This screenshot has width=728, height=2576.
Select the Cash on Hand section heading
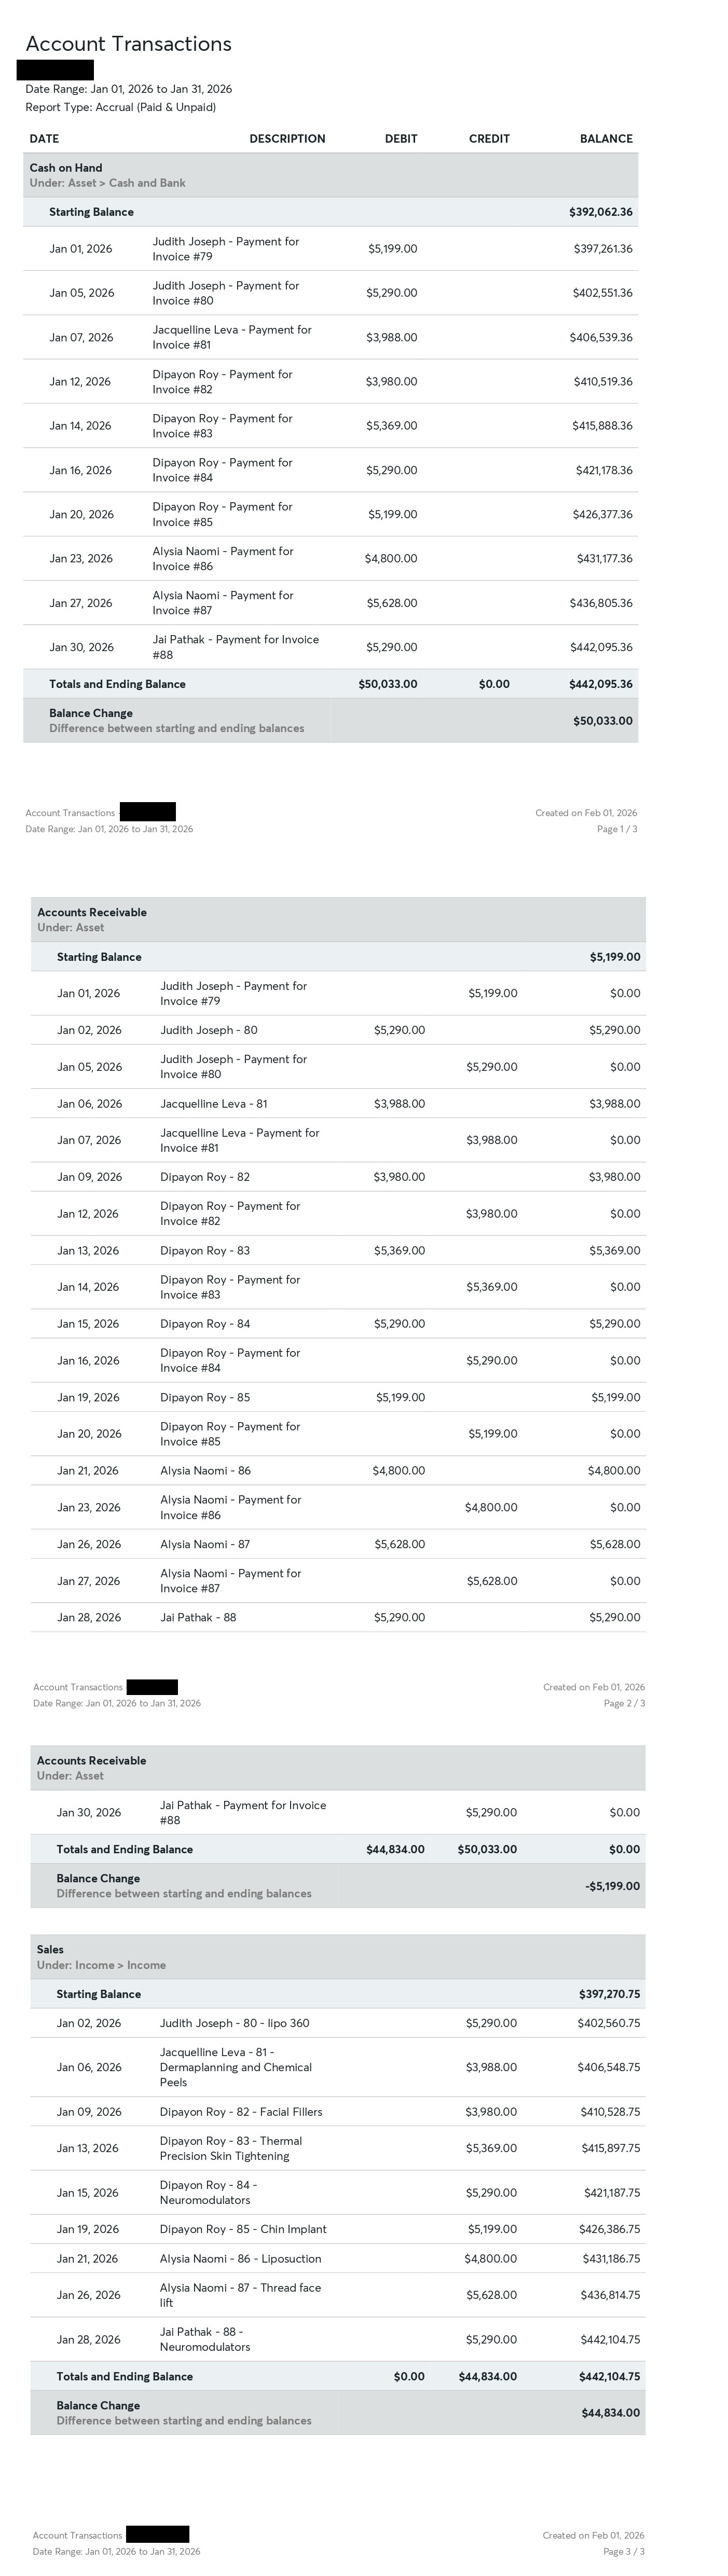click(x=66, y=168)
